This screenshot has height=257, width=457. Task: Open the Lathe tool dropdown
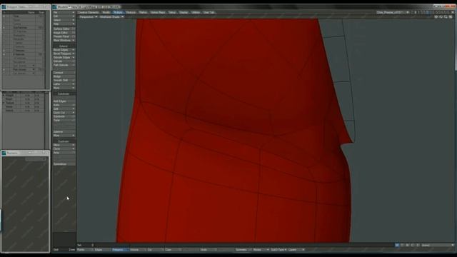tap(64, 84)
